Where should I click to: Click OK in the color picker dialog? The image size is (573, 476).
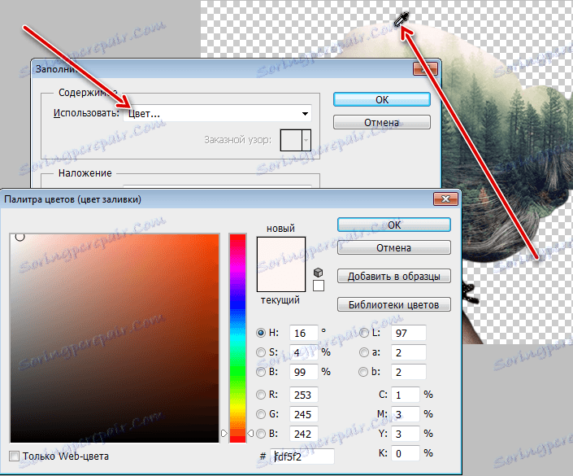pyautogui.click(x=394, y=225)
